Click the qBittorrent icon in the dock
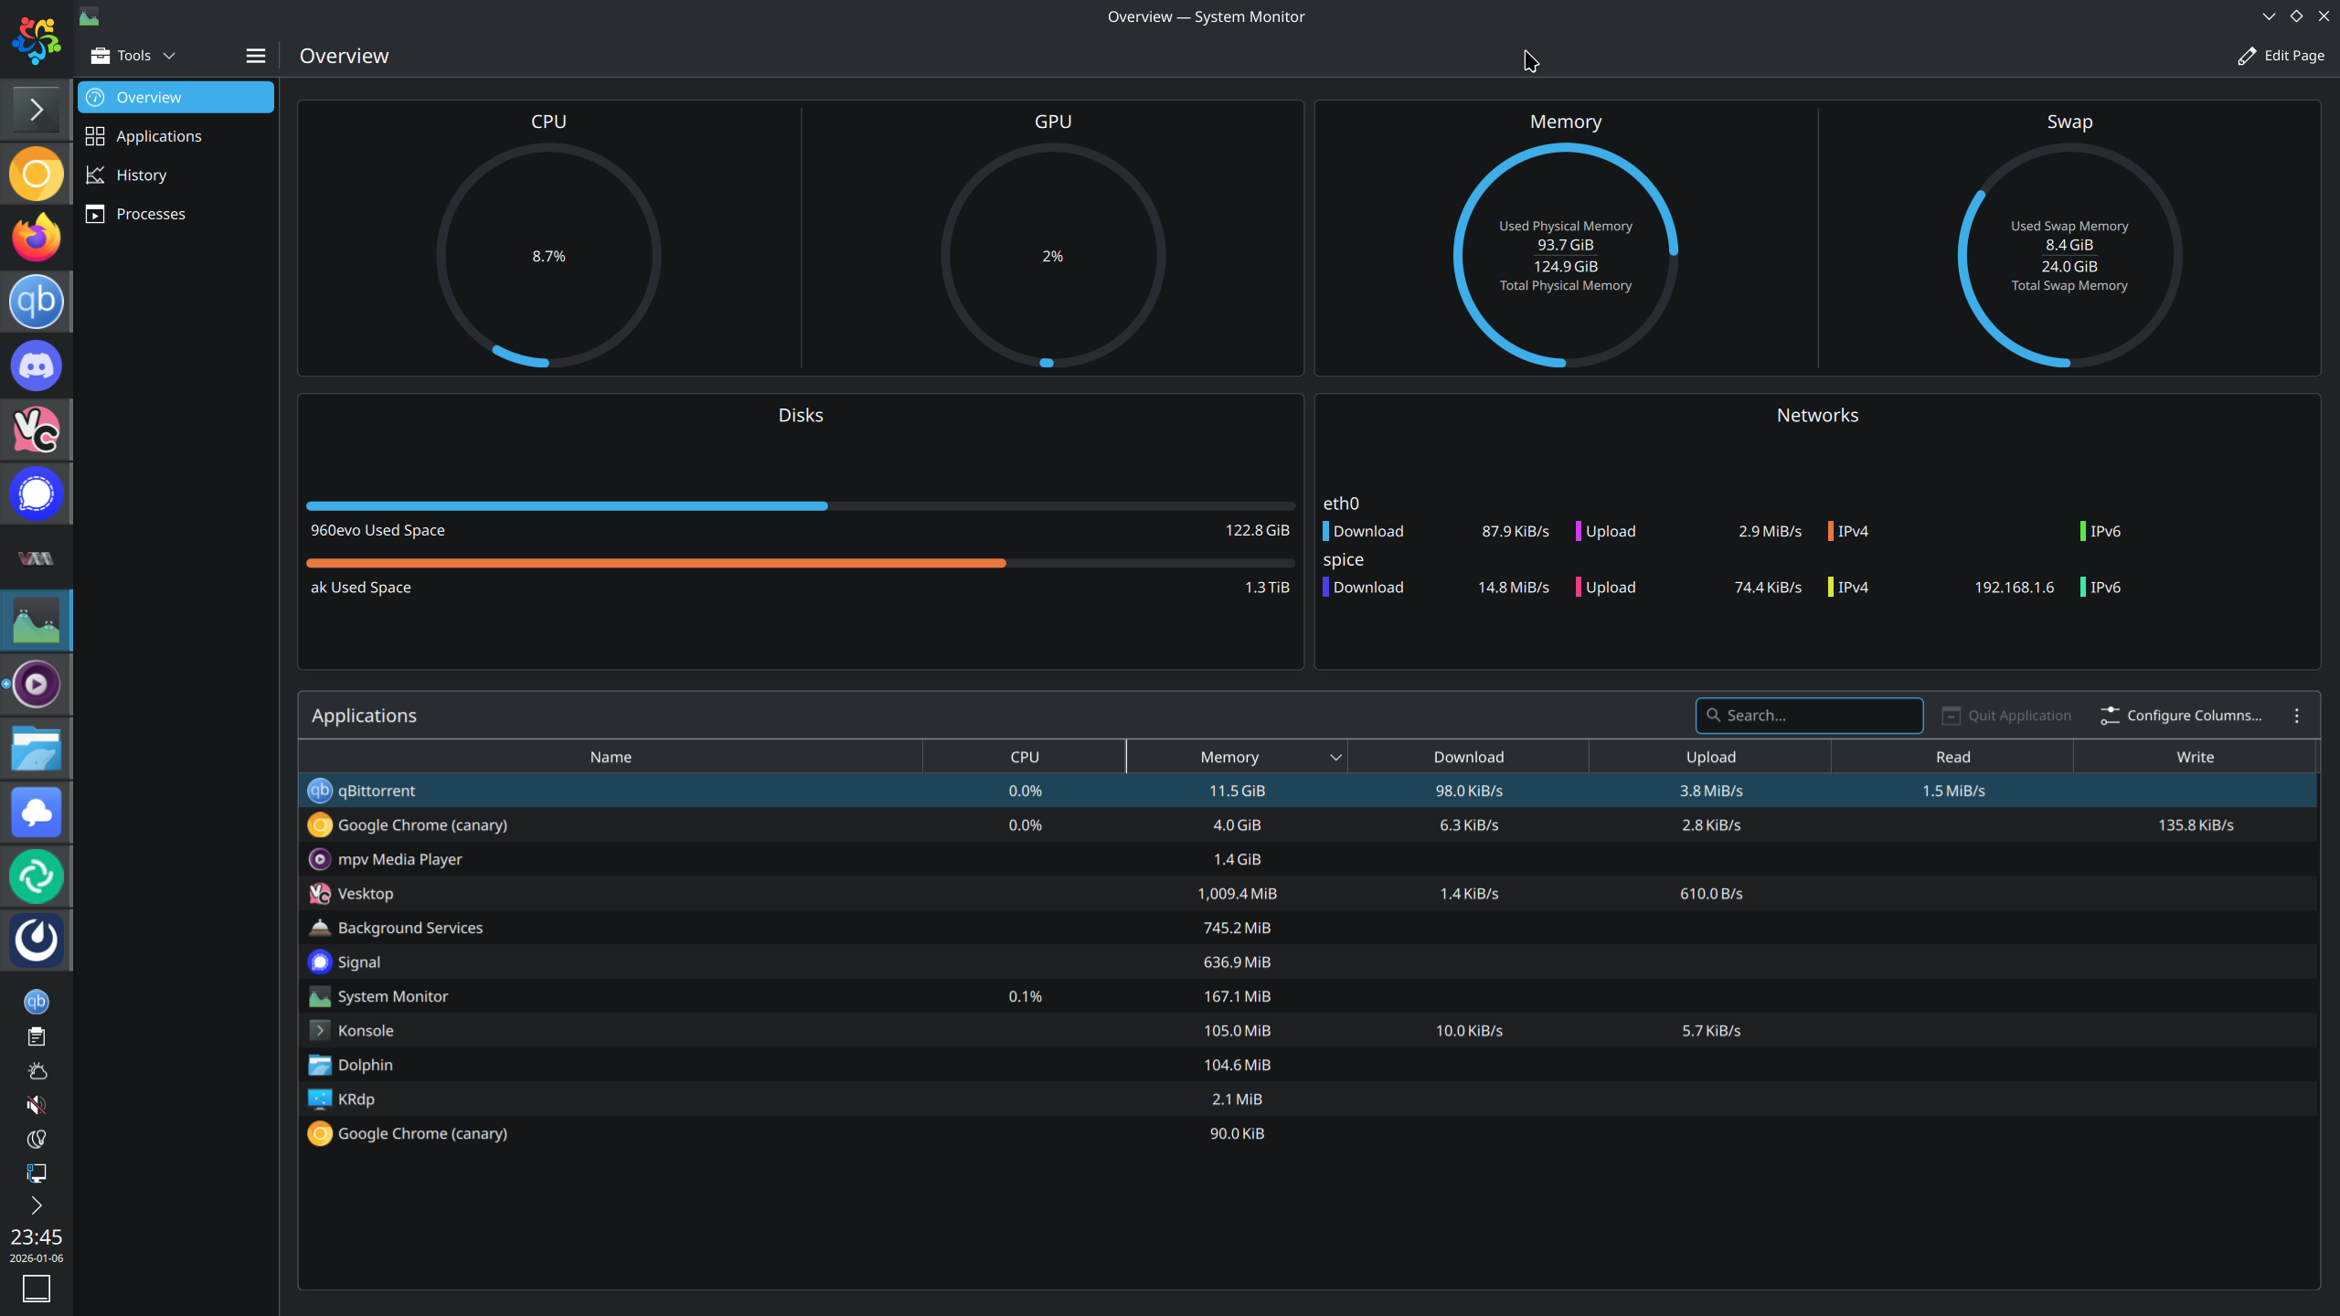The width and height of the screenshot is (2340, 1316). pos(37,302)
